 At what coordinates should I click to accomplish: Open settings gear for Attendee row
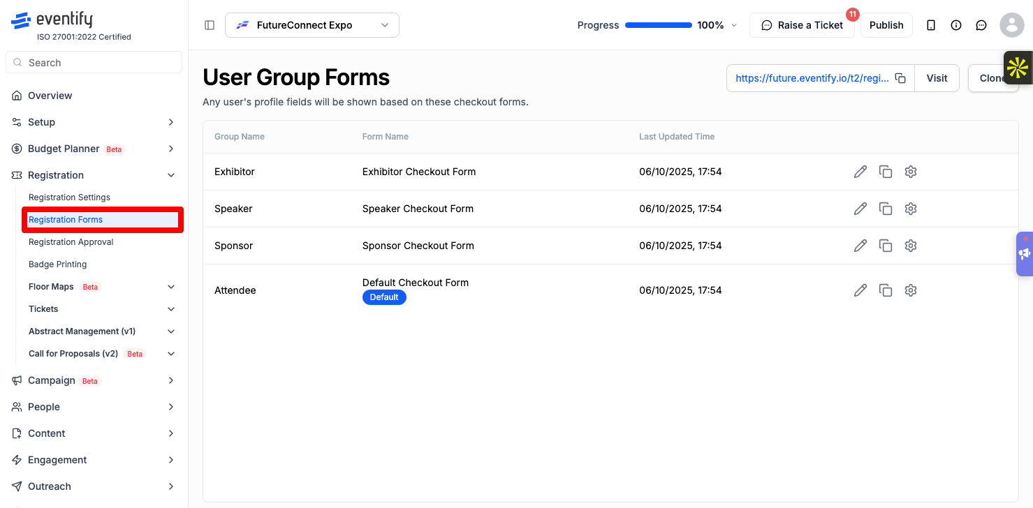pyautogui.click(x=910, y=290)
